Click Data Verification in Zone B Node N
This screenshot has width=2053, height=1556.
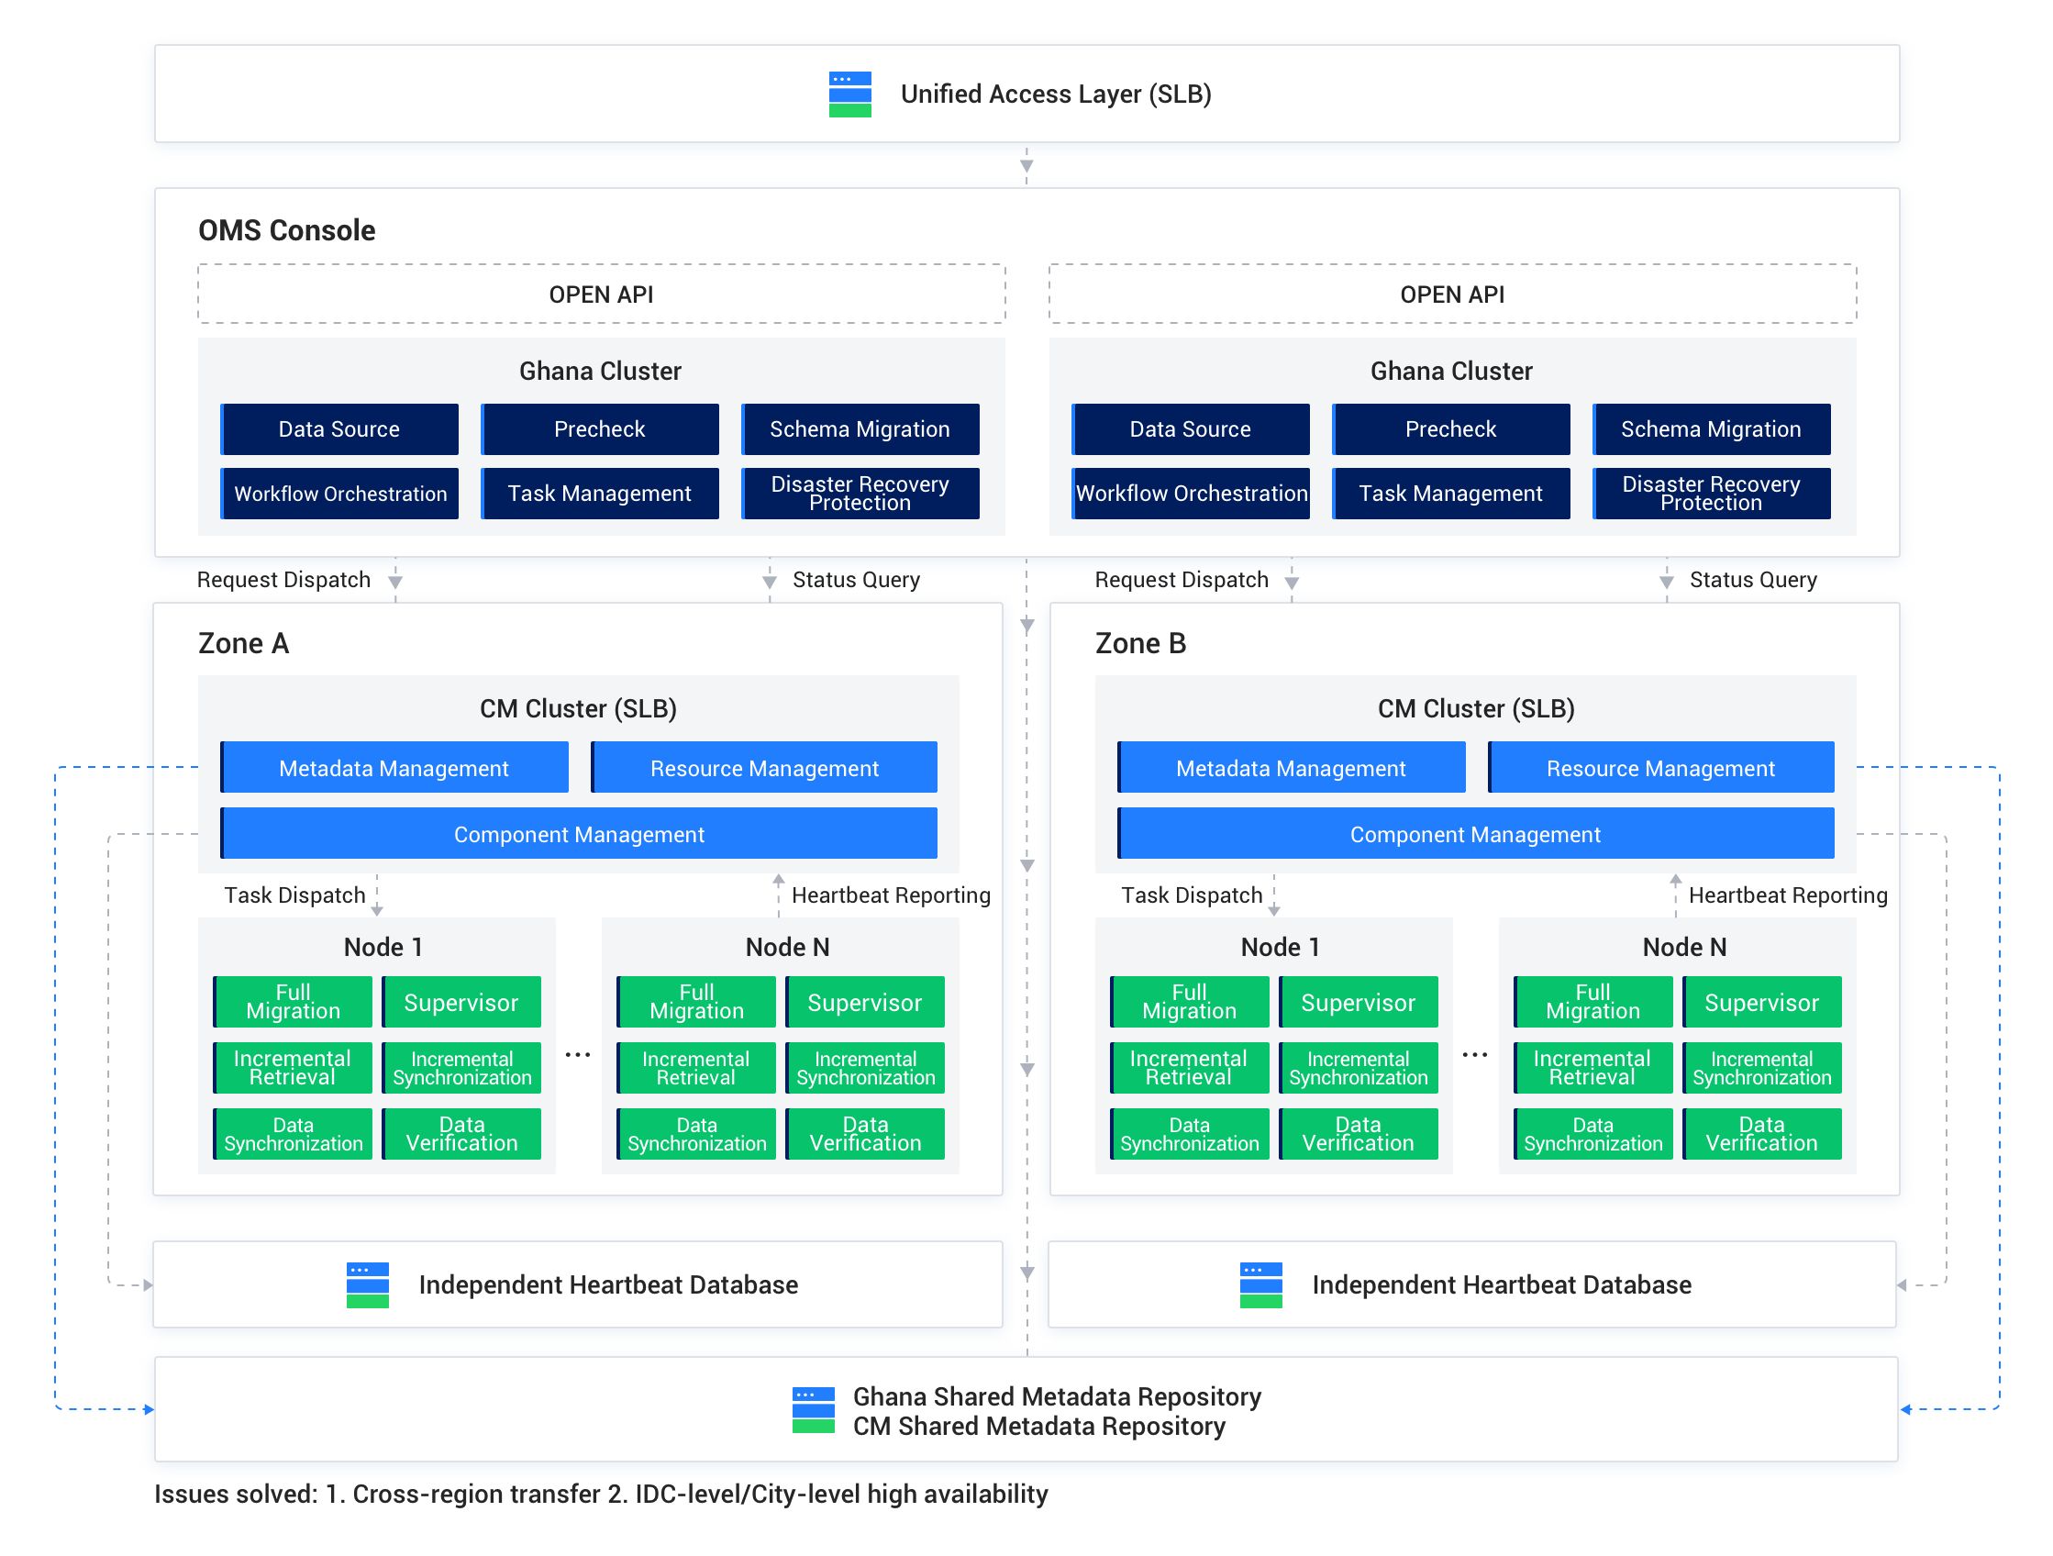(1760, 1135)
